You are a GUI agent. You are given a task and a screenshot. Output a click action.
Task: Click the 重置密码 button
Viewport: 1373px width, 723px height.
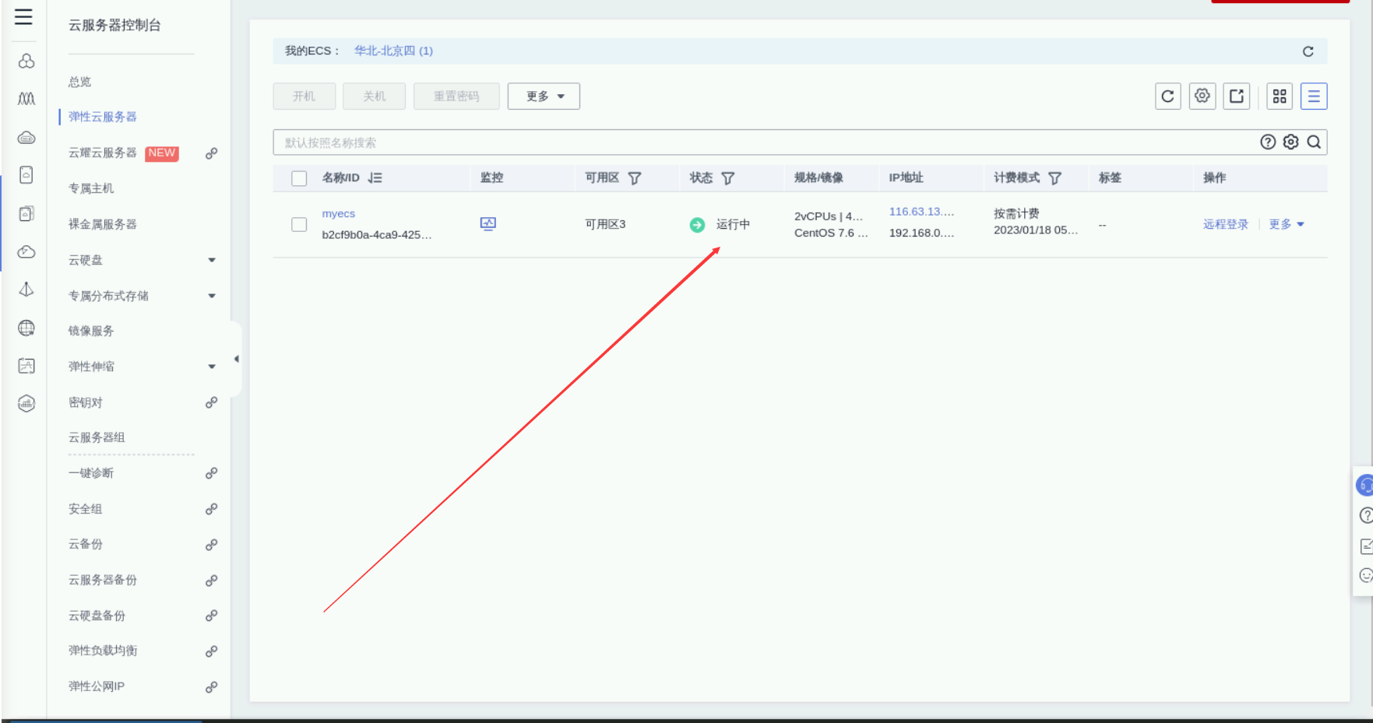[x=456, y=97]
